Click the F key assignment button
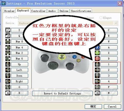 coord(109,87)
